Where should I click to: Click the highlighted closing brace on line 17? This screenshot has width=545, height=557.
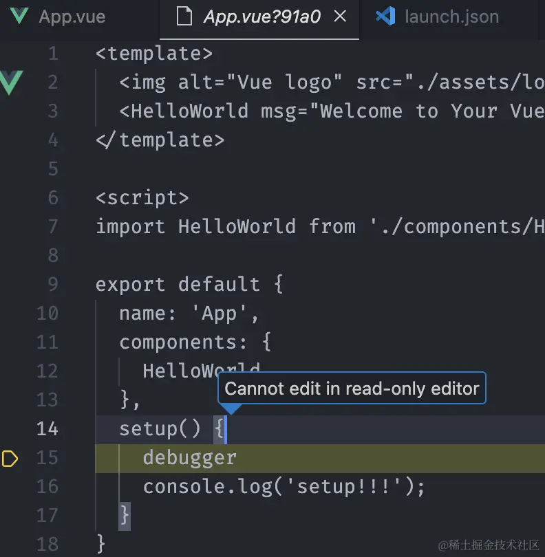click(125, 516)
